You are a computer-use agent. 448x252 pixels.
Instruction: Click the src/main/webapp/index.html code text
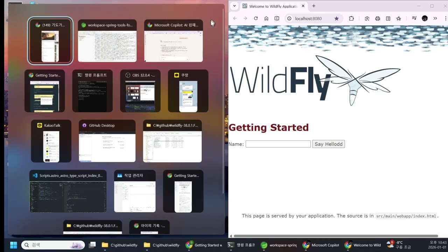point(406,216)
